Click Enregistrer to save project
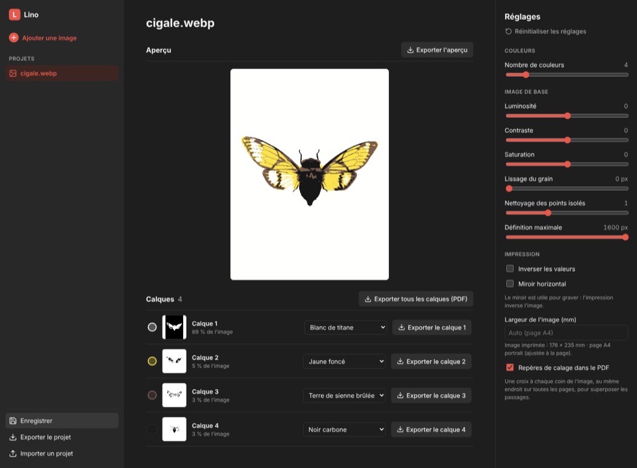The width and height of the screenshot is (637, 468). [62, 420]
